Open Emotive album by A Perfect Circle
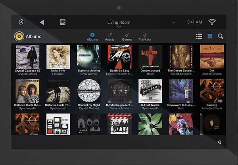This screenshot has height=165, width=238. click(212, 91)
